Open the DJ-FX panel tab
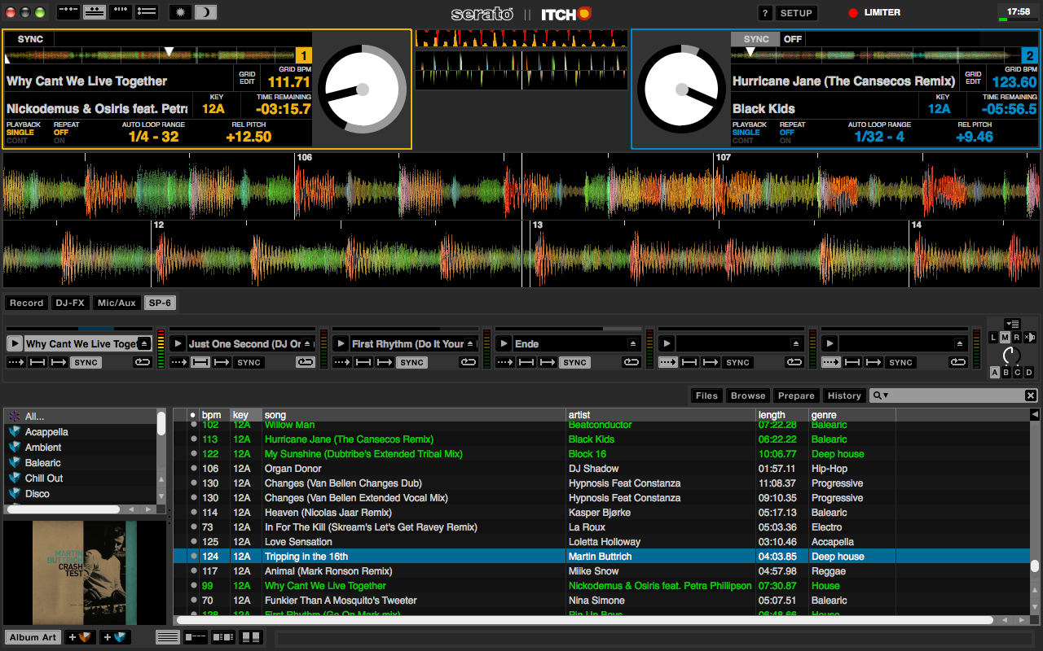The height and width of the screenshot is (651, 1043). [x=70, y=303]
